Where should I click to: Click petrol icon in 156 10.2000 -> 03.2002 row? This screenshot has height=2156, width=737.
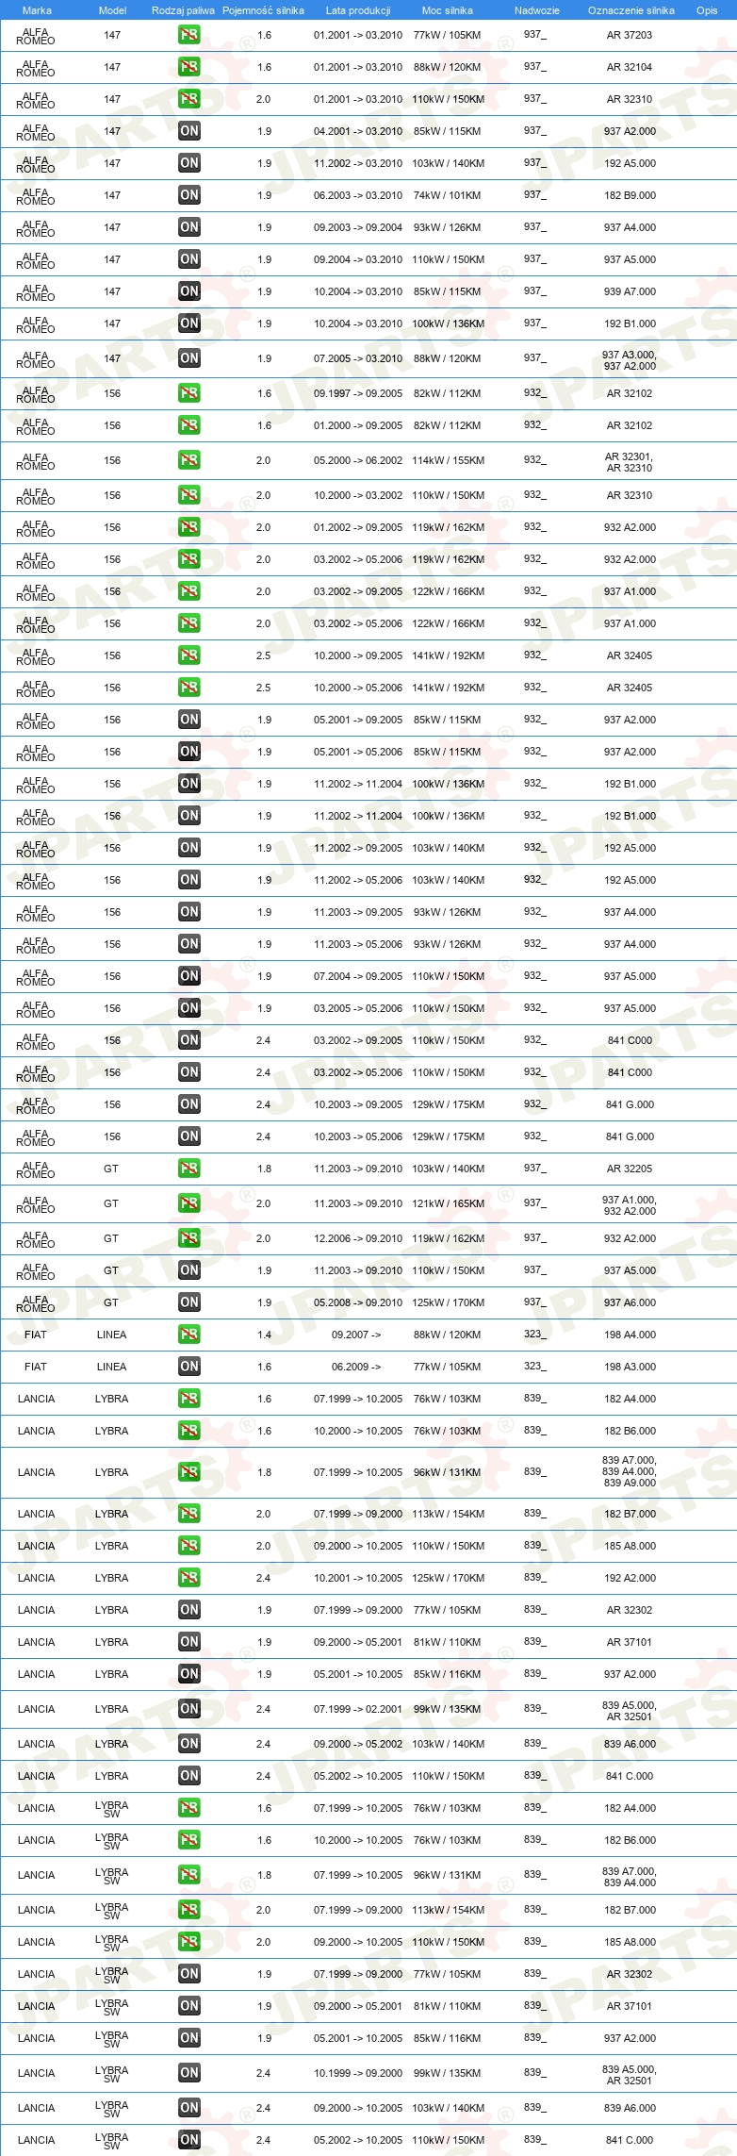point(189,495)
